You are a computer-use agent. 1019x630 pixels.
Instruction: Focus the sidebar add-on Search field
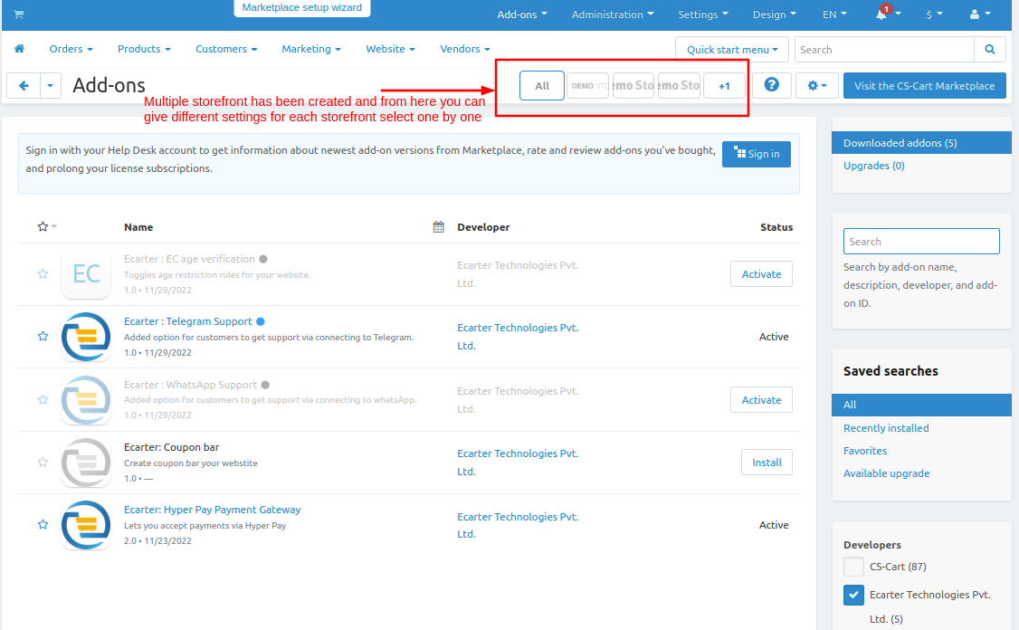[x=921, y=241]
